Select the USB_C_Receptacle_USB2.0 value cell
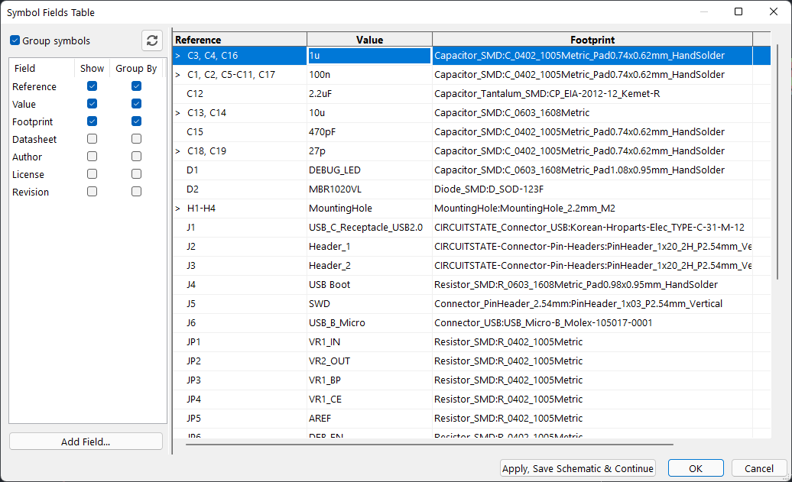 coord(369,228)
